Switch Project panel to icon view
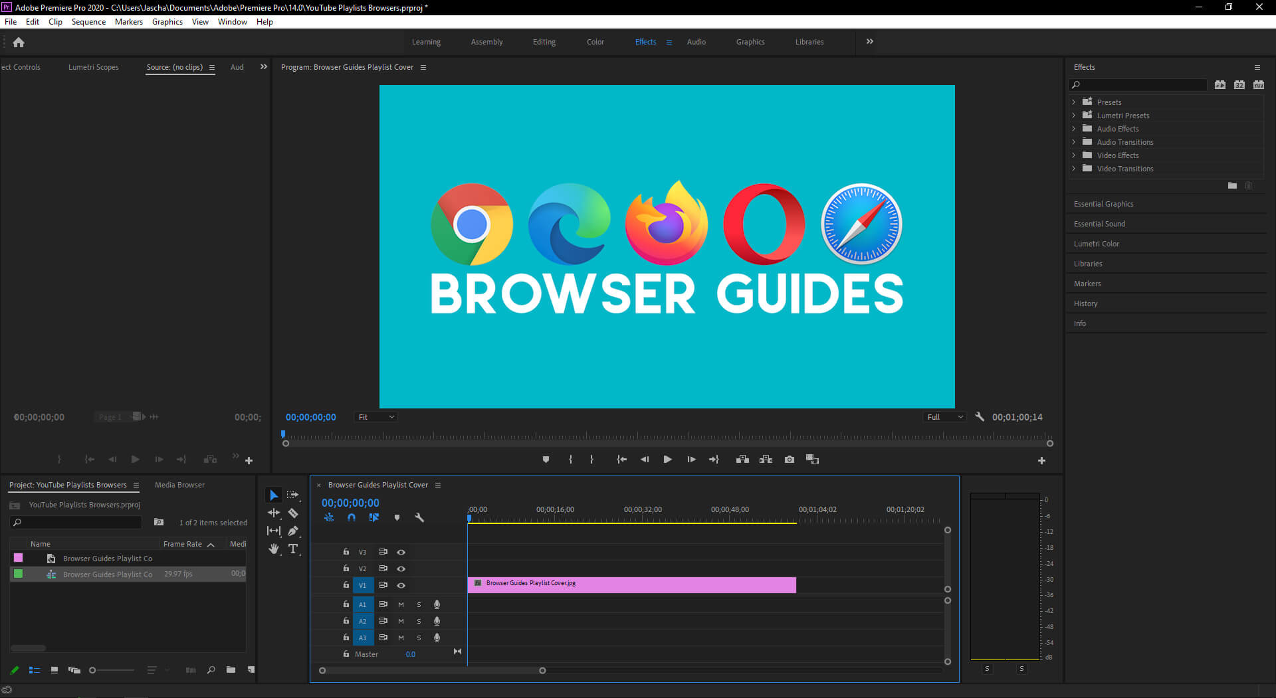The width and height of the screenshot is (1276, 698). pos(54,670)
